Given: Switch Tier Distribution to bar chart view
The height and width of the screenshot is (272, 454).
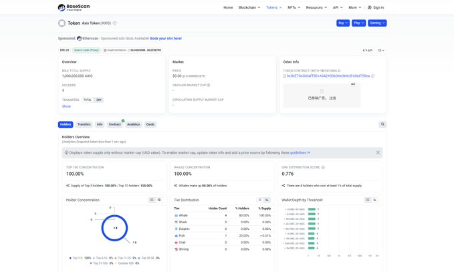Looking at the screenshot, I should point(267,200).
